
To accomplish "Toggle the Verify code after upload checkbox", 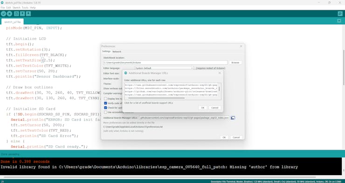I will coord(105,103).
